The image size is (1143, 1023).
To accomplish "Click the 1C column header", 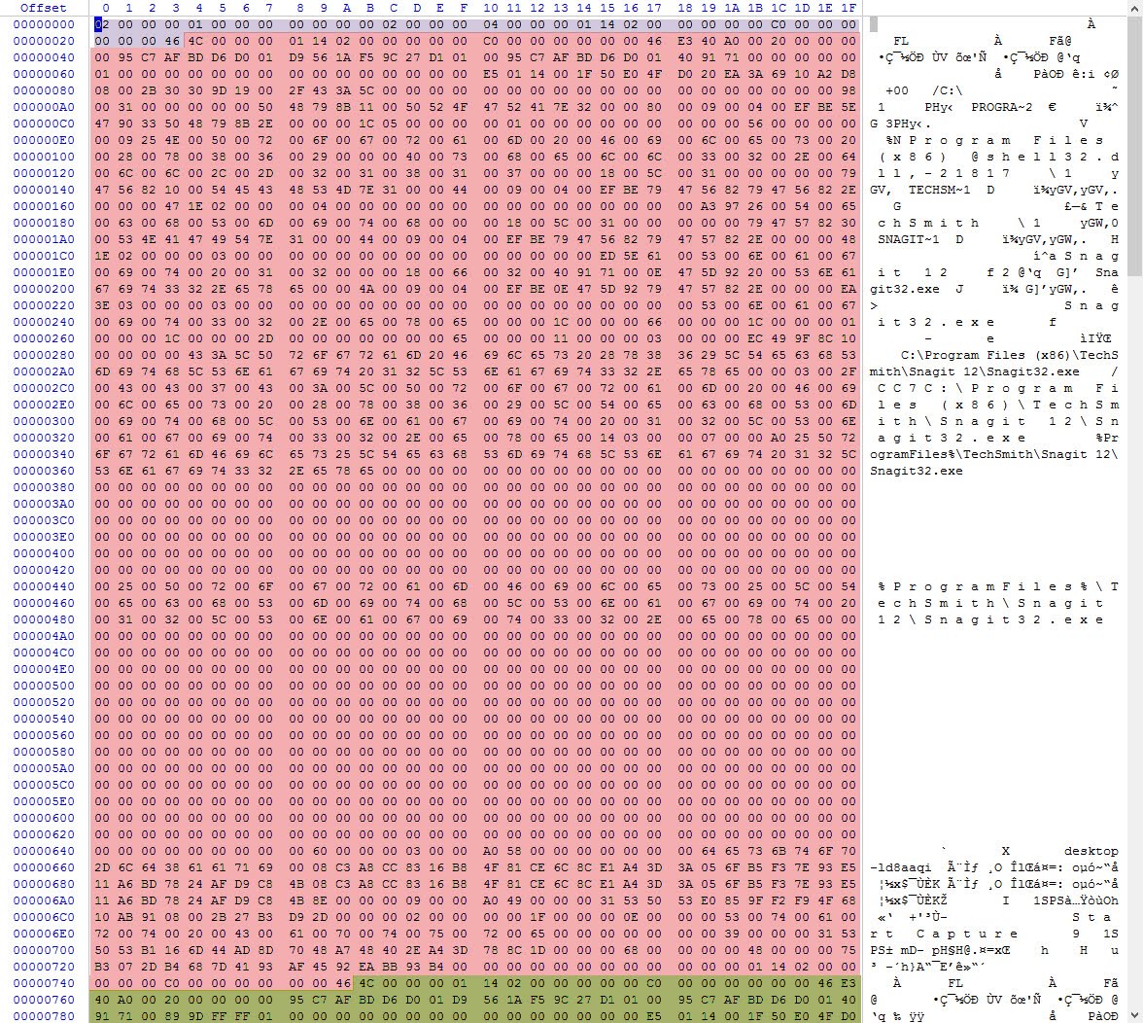I will click(x=779, y=8).
